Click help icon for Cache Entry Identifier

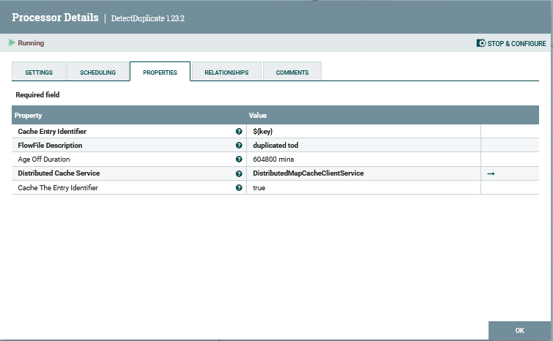(239, 132)
